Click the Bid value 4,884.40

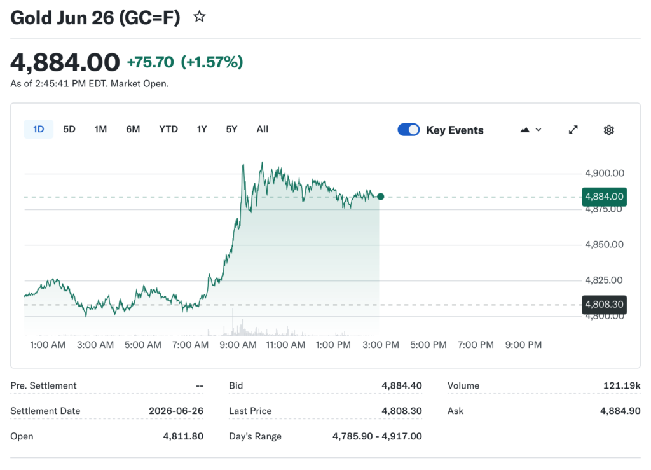pyautogui.click(x=401, y=385)
